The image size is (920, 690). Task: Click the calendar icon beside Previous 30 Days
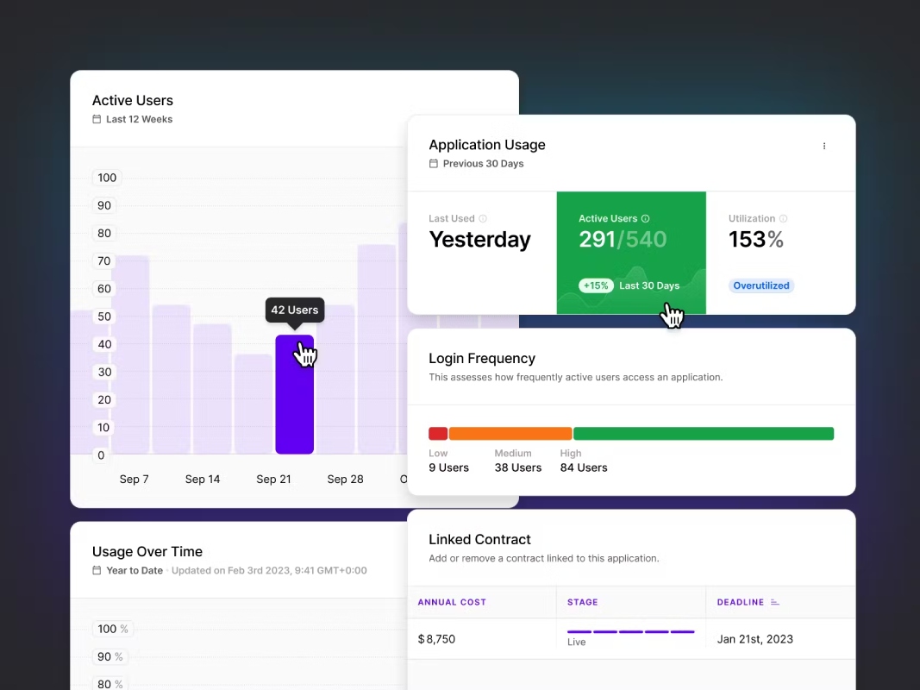[434, 164]
